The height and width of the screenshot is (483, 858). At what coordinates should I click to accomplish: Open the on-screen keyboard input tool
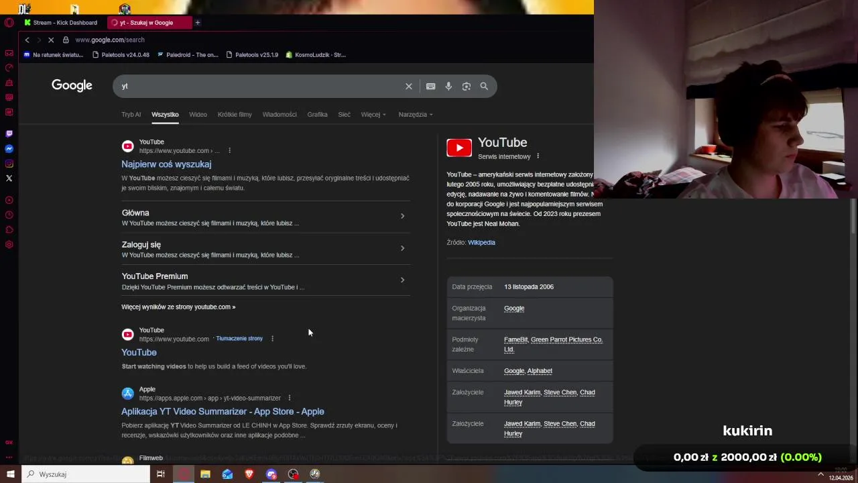430,86
